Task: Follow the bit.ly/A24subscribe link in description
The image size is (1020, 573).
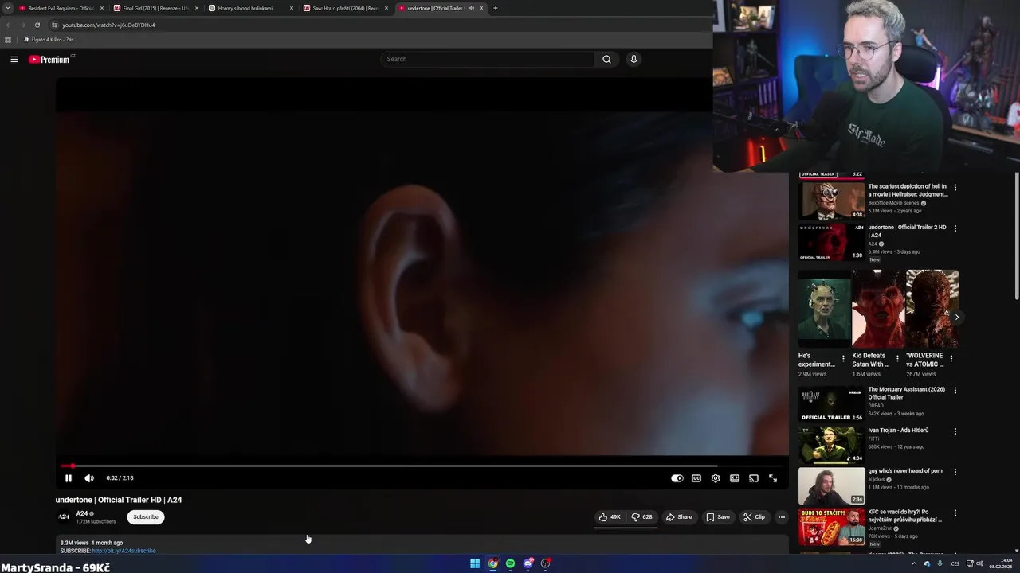Action: tap(124, 551)
